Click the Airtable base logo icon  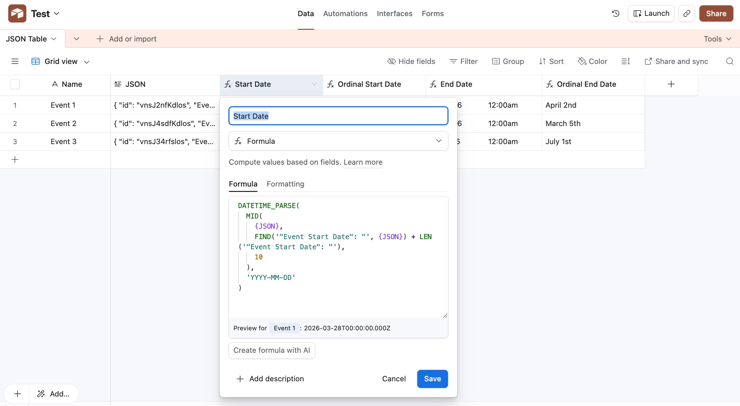click(17, 13)
